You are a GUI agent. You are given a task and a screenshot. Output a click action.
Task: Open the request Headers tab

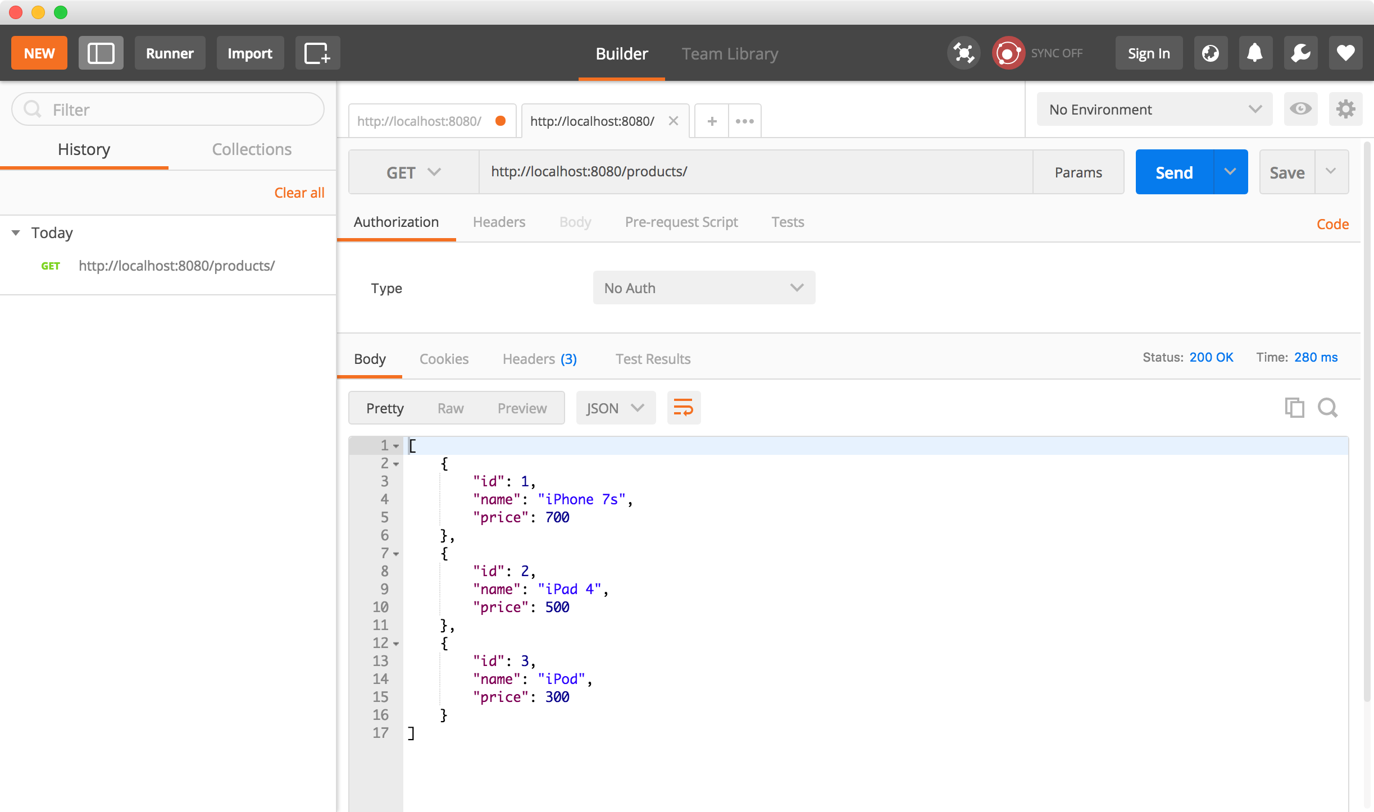(499, 222)
